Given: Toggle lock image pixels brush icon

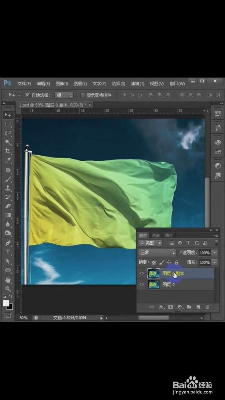Looking at the screenshot, I should (161, 262).
